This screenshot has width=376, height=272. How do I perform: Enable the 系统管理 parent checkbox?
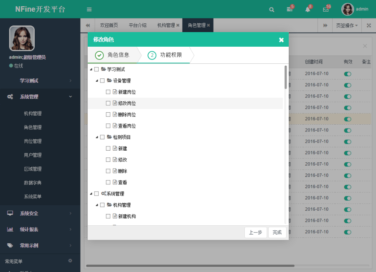click(95, 193)
